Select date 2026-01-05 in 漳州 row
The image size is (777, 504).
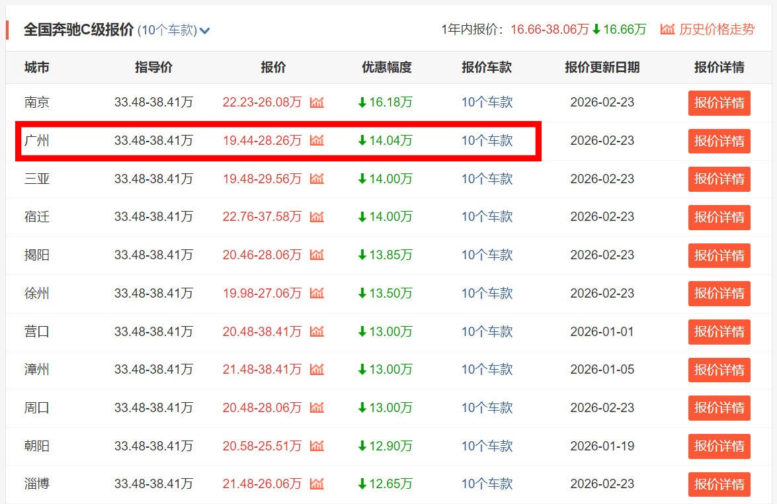[602, 370]
